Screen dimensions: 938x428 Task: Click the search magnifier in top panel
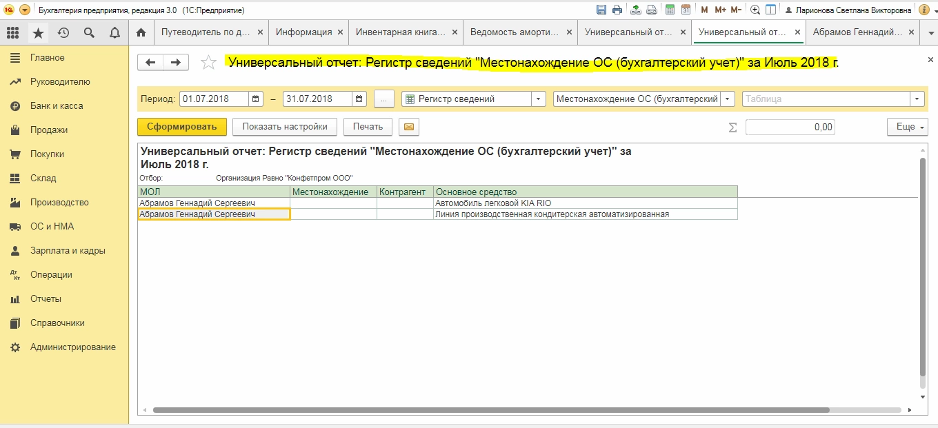[89, 32]
